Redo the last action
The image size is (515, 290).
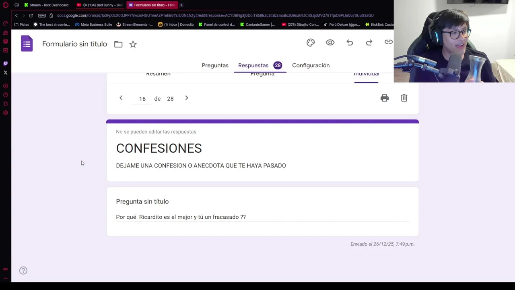point(369,42)
